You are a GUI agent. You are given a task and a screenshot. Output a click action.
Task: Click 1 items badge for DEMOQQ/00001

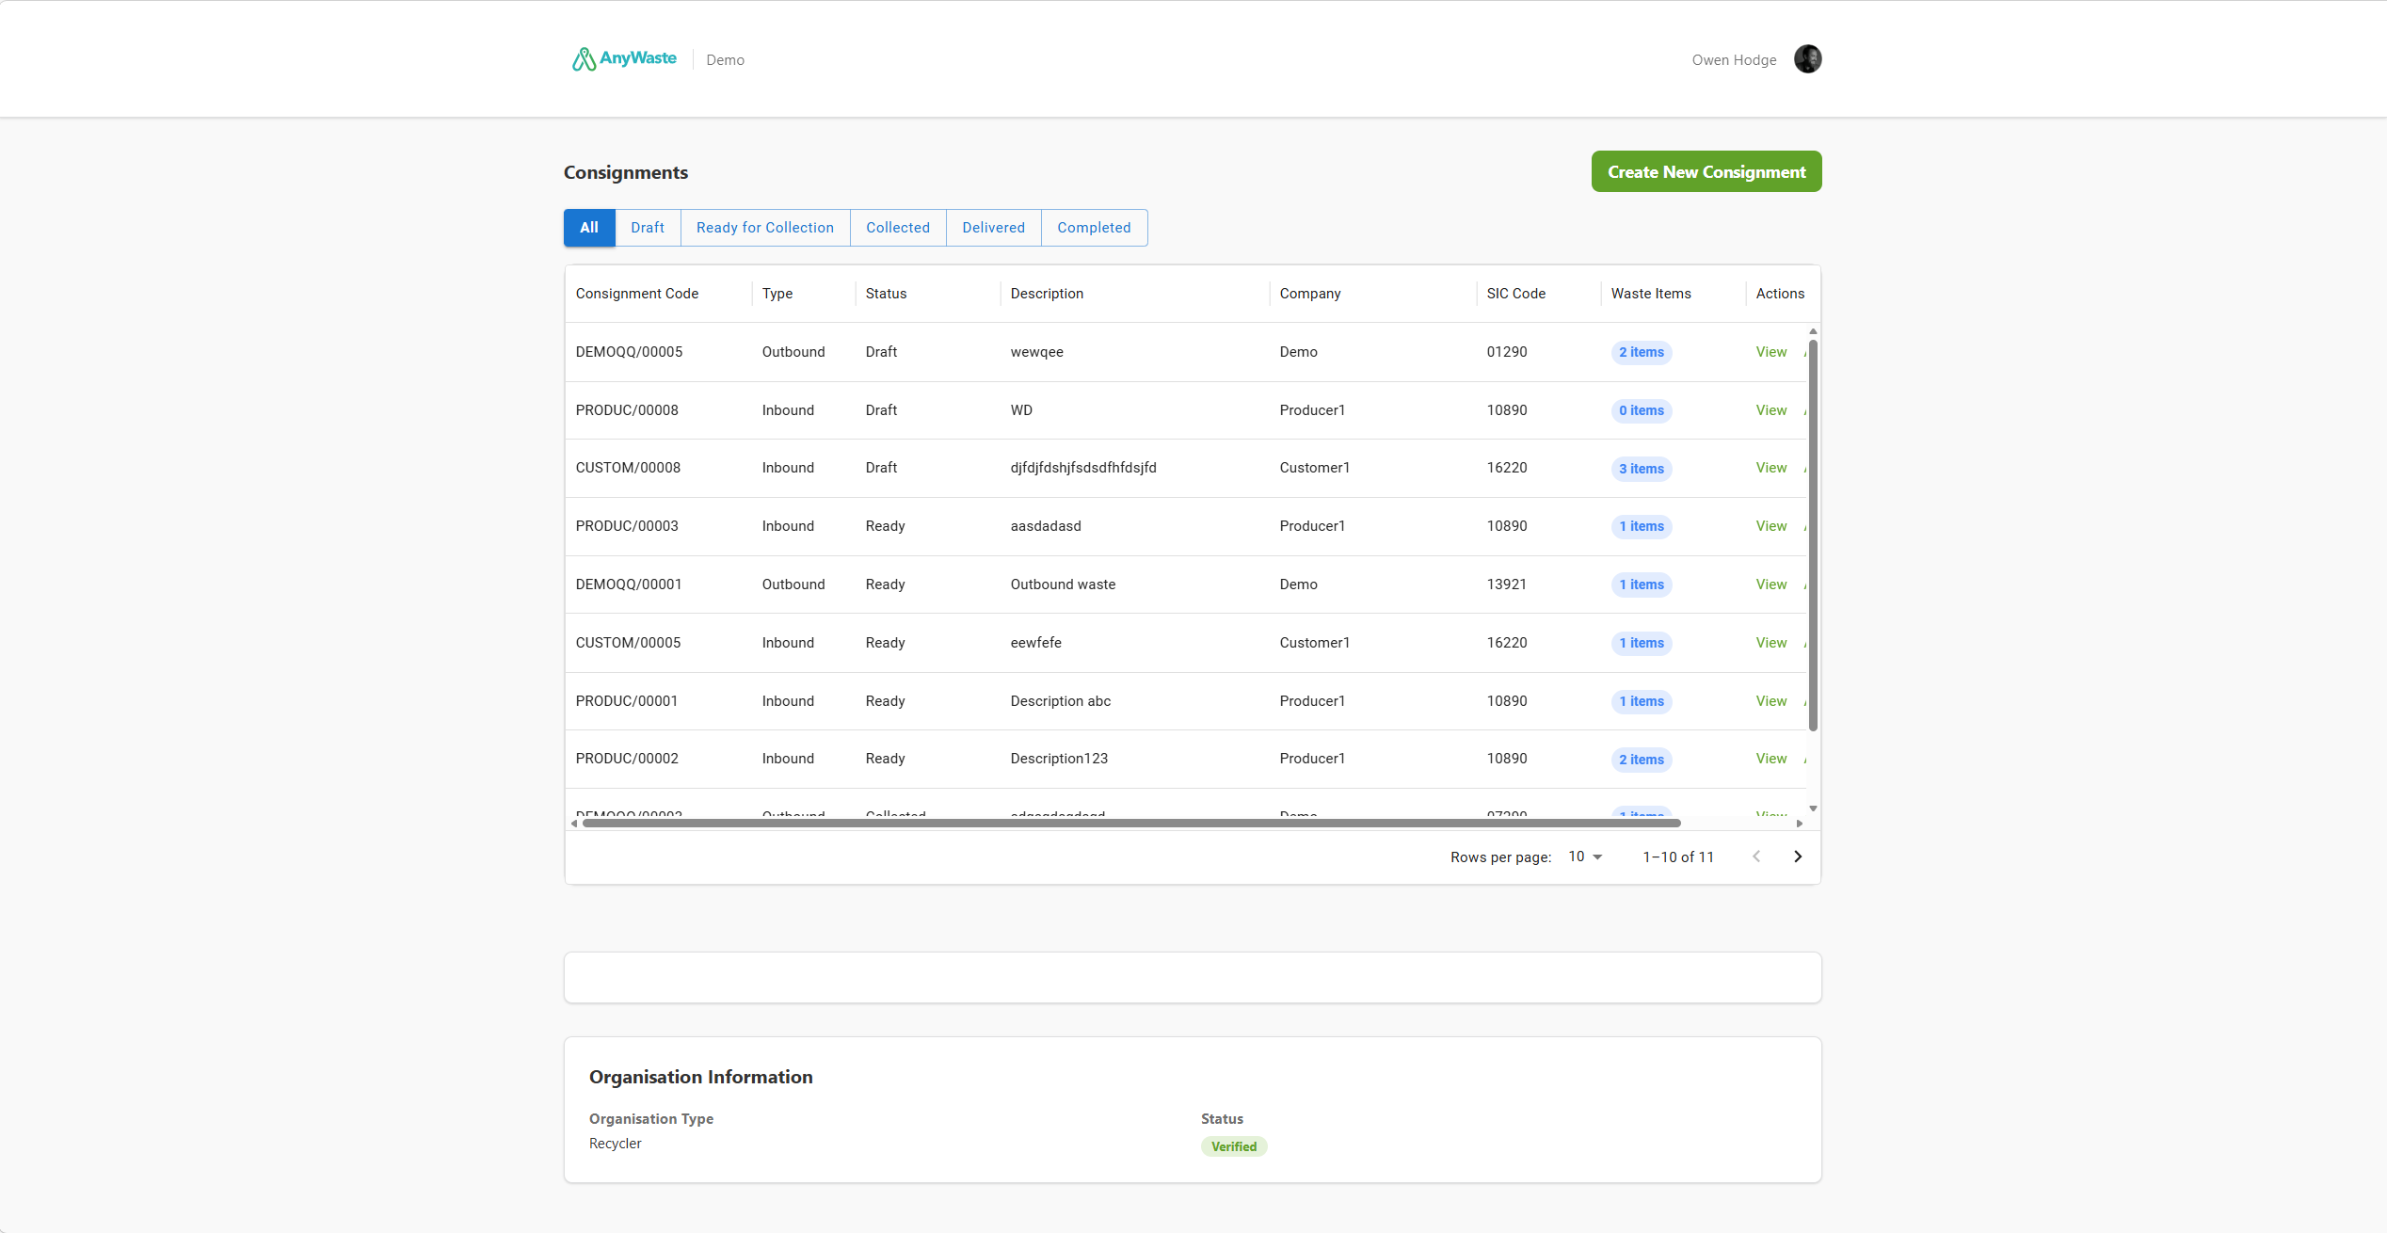click(x=1642, y=584)
